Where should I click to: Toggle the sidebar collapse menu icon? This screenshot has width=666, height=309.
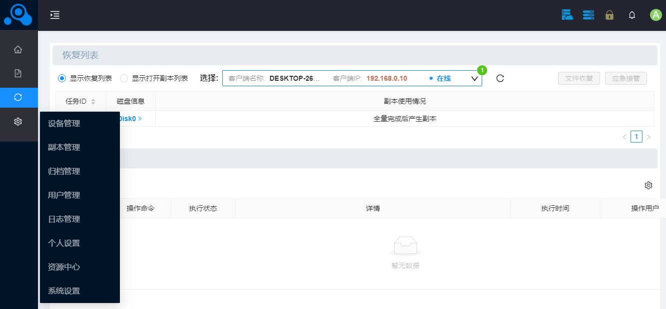[x=55, y=15]
